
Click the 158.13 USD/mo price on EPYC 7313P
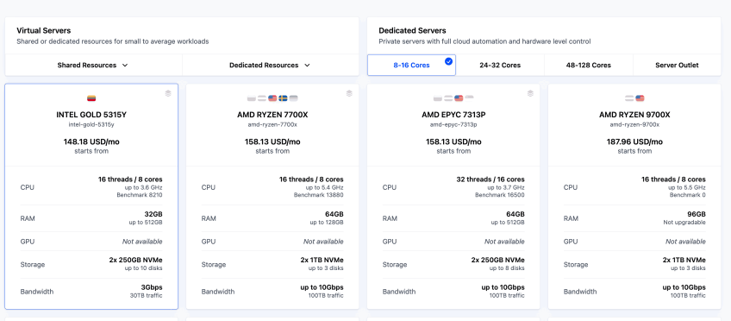[453, 142]
